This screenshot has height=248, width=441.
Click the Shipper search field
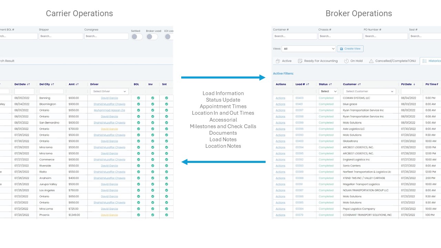[x=61, y=36]
